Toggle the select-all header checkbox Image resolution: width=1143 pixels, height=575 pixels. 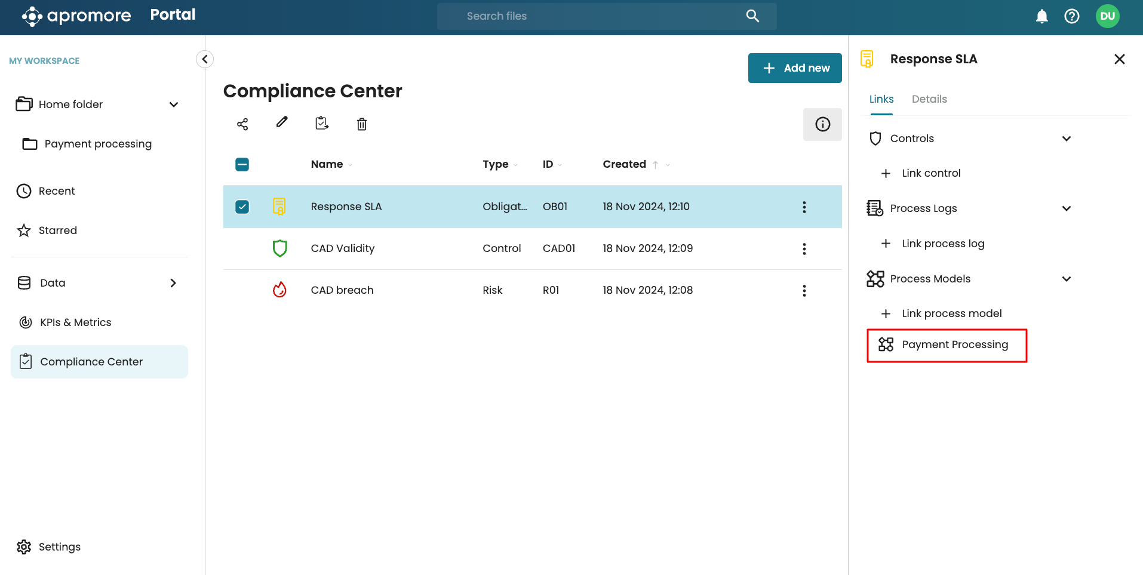tap(242, 164)
